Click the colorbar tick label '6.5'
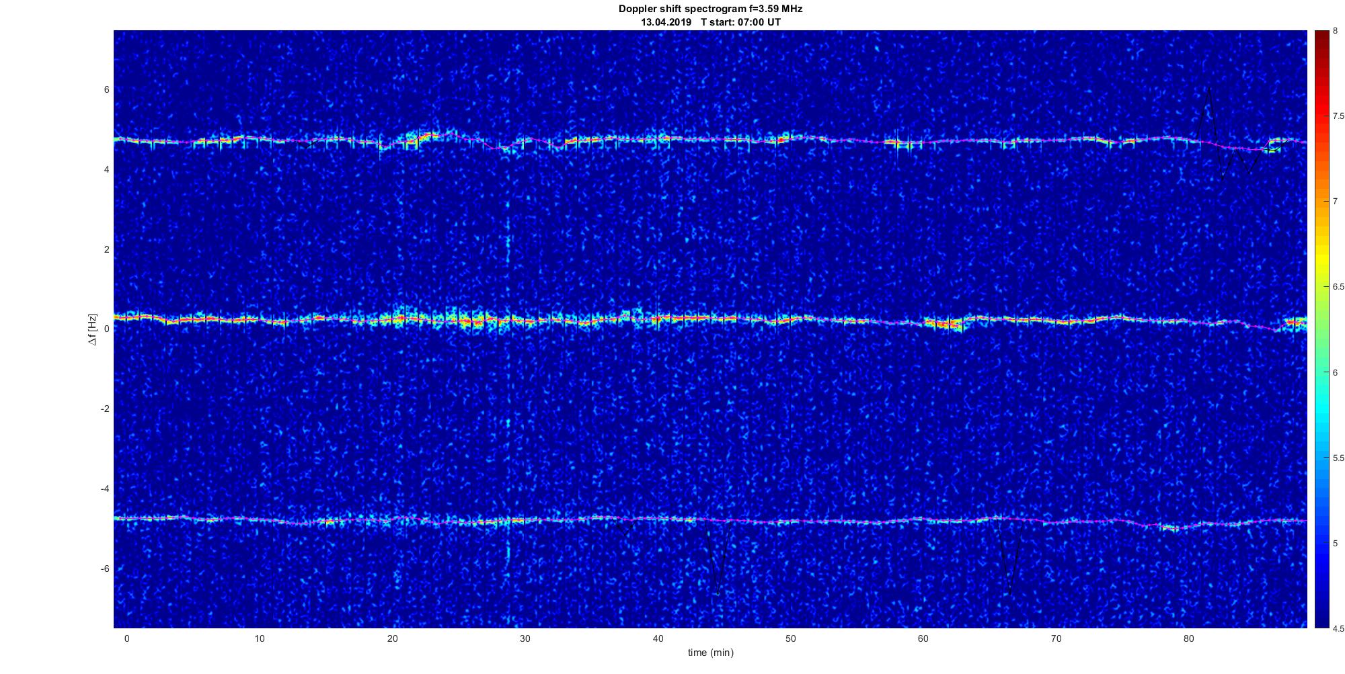Viewport: 1345px width, 674px height. pos(1338,287)
